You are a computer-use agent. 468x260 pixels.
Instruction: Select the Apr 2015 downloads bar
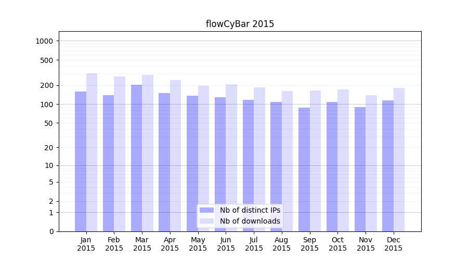175,155
